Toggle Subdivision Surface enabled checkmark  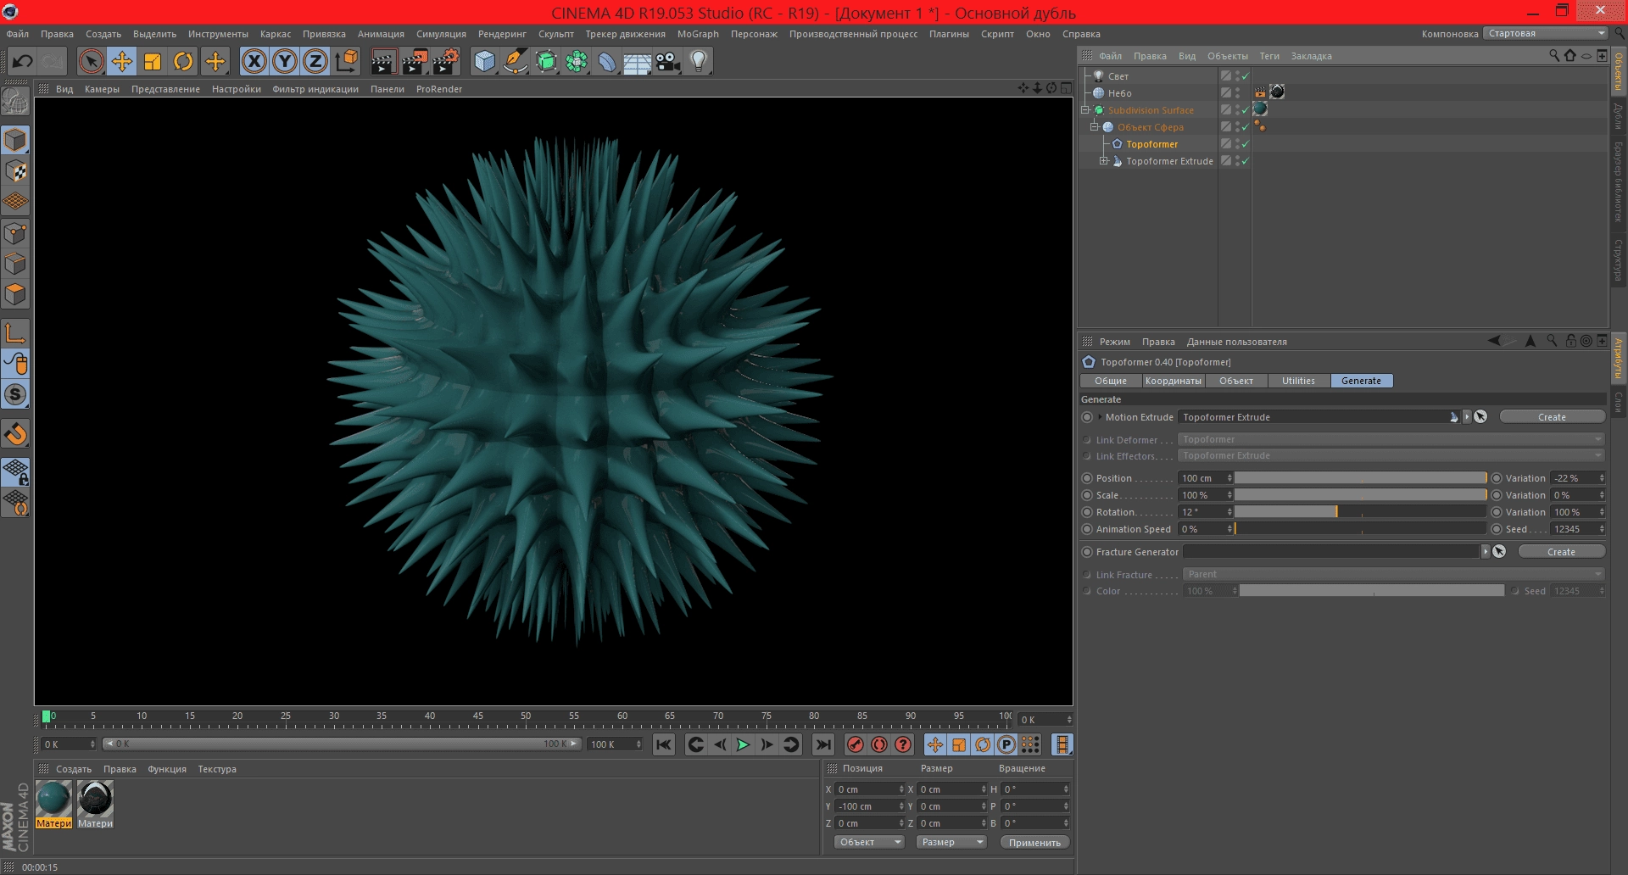[x=1245, y=110]
